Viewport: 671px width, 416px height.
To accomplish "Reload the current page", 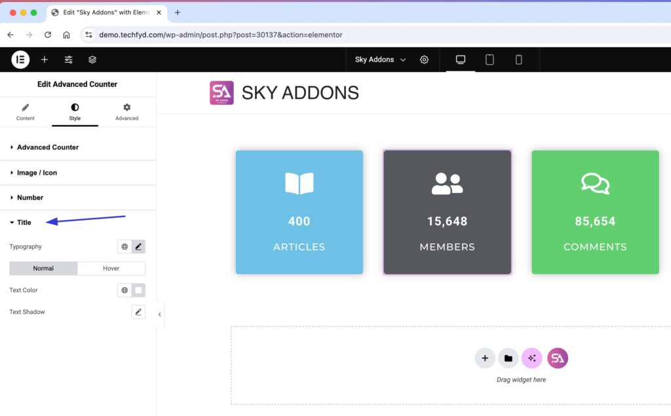I will point(47,35).
